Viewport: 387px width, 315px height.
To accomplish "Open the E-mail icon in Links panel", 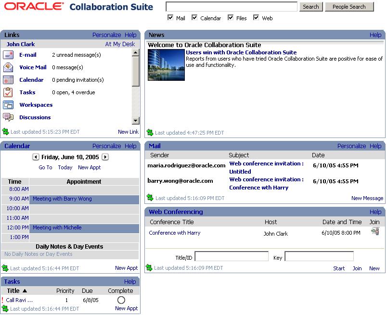I will pyautogui.click(x=8, y=55).
